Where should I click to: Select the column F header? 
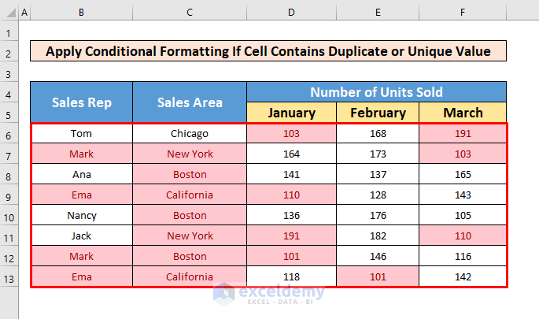tap(463, 13)
